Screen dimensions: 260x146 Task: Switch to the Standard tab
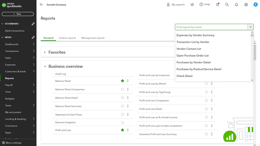tap(49, 38)
